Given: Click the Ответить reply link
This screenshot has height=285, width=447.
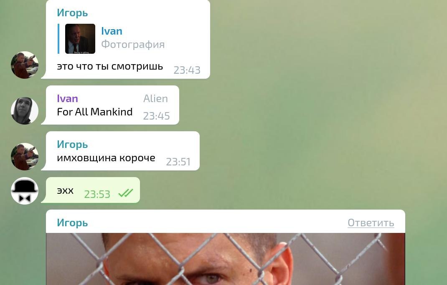Looking at the screenshot, I should coord(371,223).
